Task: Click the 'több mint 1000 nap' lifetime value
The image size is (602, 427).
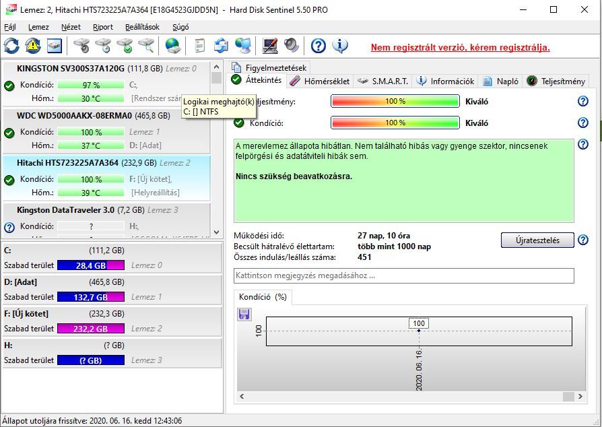Action: tap(395, 247)
